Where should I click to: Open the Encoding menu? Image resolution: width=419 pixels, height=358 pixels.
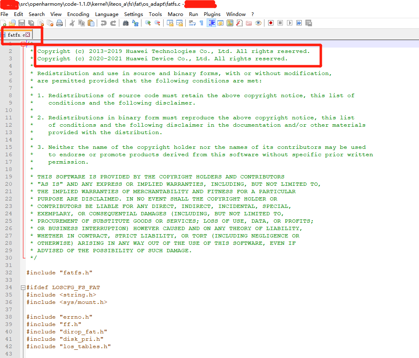click(78, 14)
